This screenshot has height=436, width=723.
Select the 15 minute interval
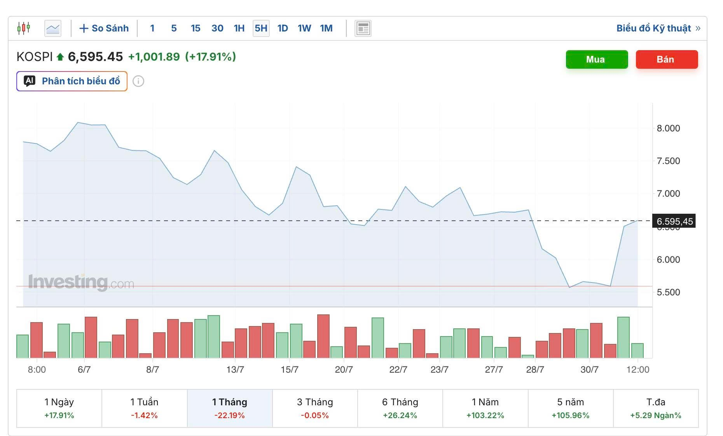[196, 28]
